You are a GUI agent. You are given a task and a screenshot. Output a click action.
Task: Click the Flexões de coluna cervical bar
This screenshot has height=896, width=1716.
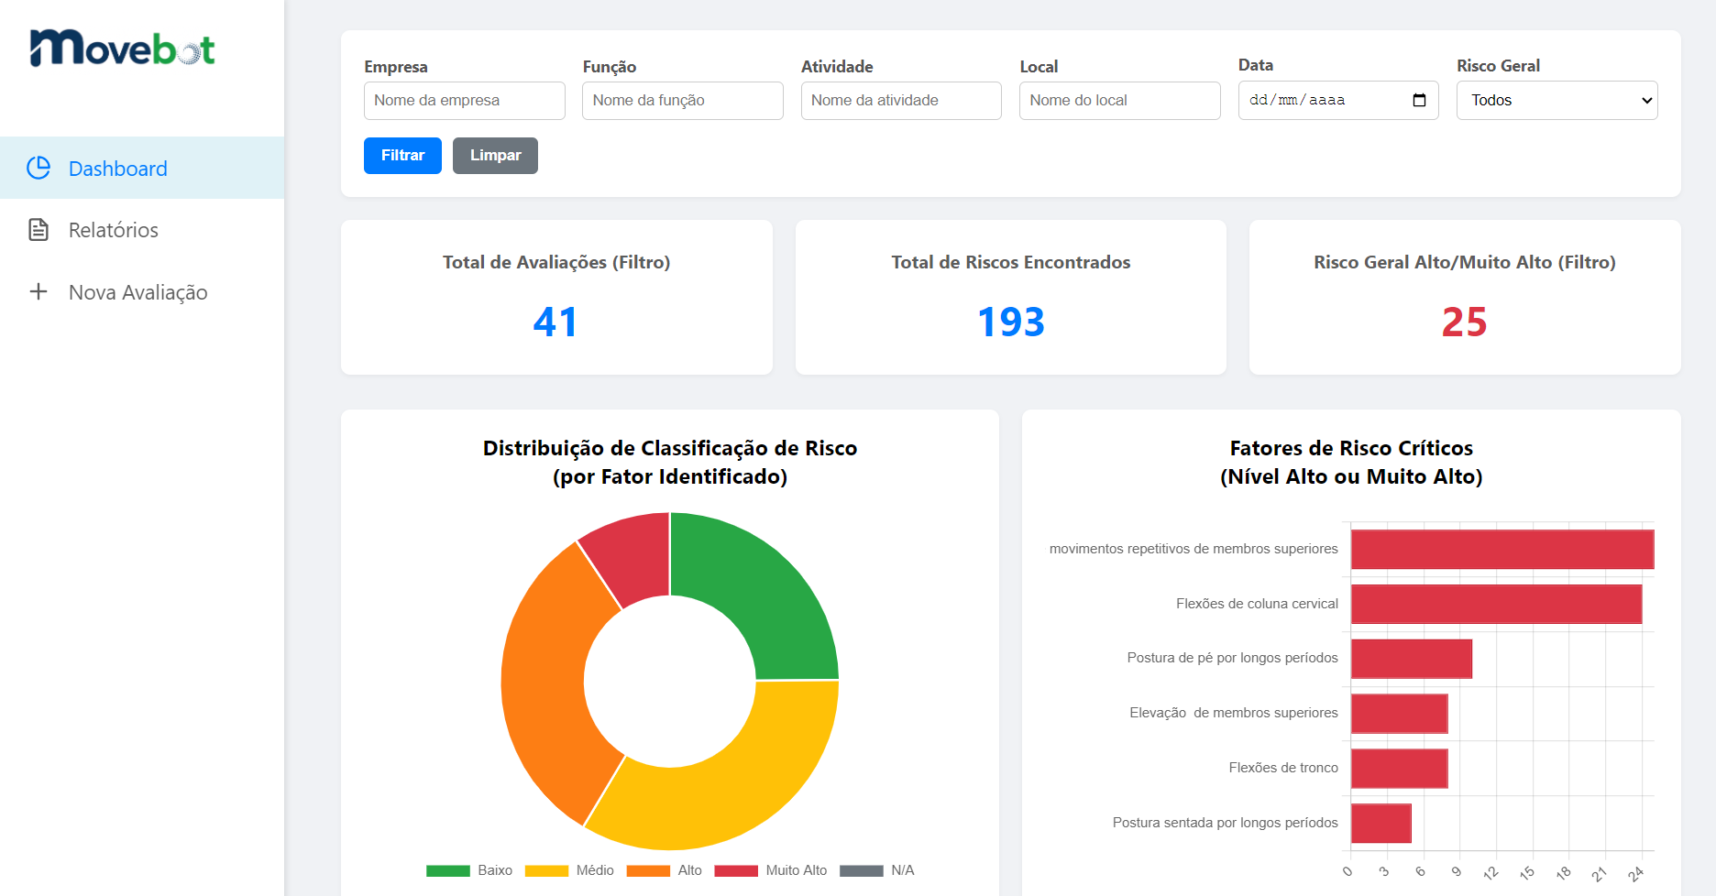pyautogui.click(x=1496, y=604)
